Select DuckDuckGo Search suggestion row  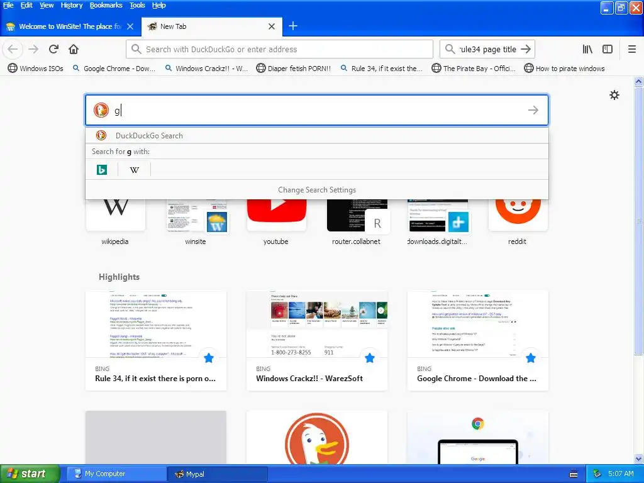click(317, 136)
